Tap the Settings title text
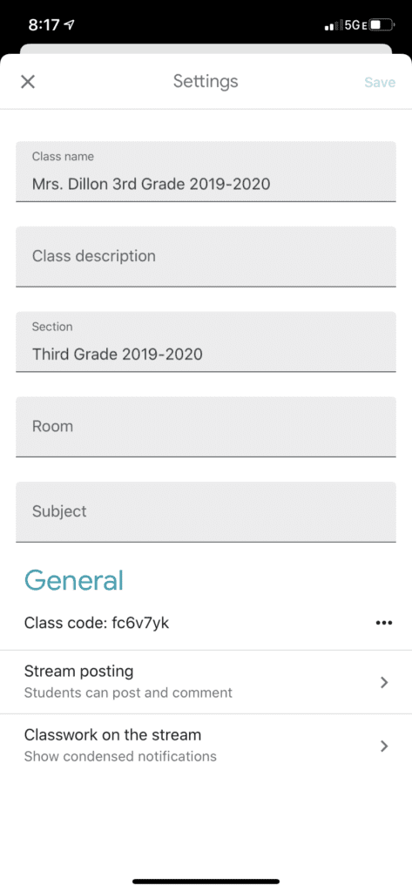The height and width of the screenshot is (892, 412). pos(206,81)
